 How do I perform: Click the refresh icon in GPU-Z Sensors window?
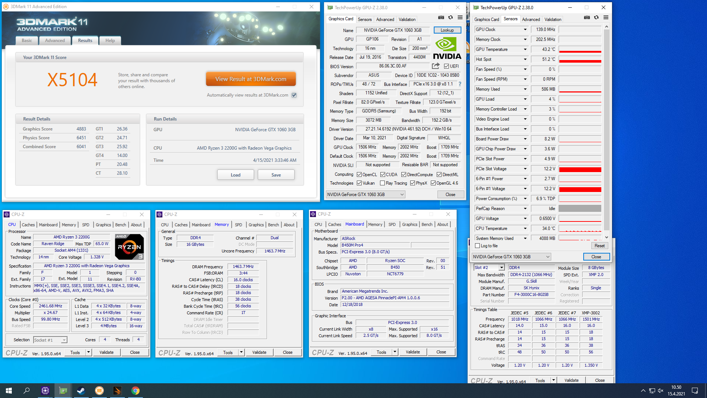(596, 17)
